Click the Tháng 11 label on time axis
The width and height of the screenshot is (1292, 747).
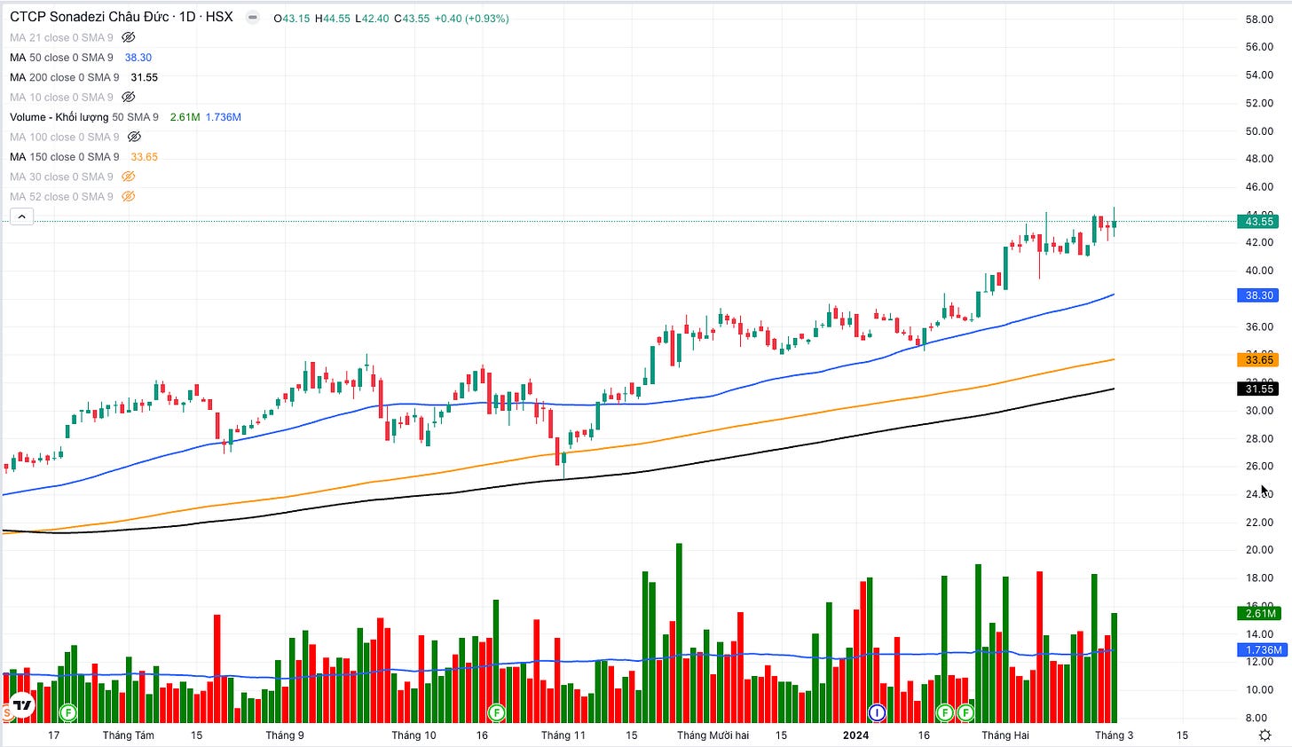(x=563, y=735)
